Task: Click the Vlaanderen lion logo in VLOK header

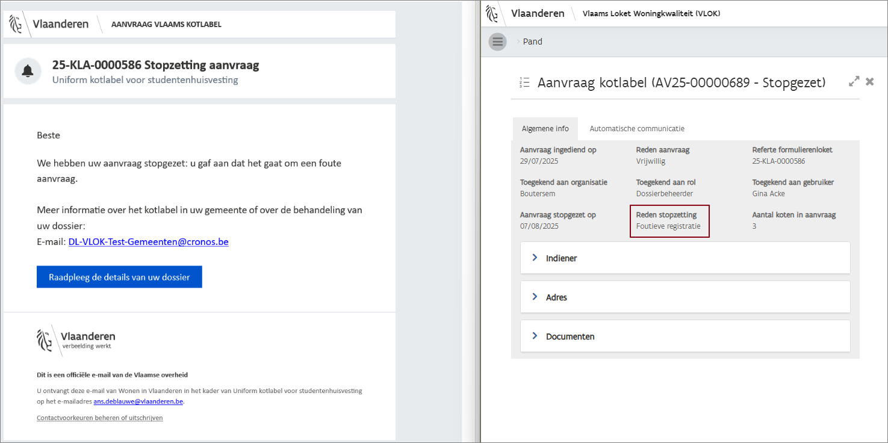Action: (492, 13)
